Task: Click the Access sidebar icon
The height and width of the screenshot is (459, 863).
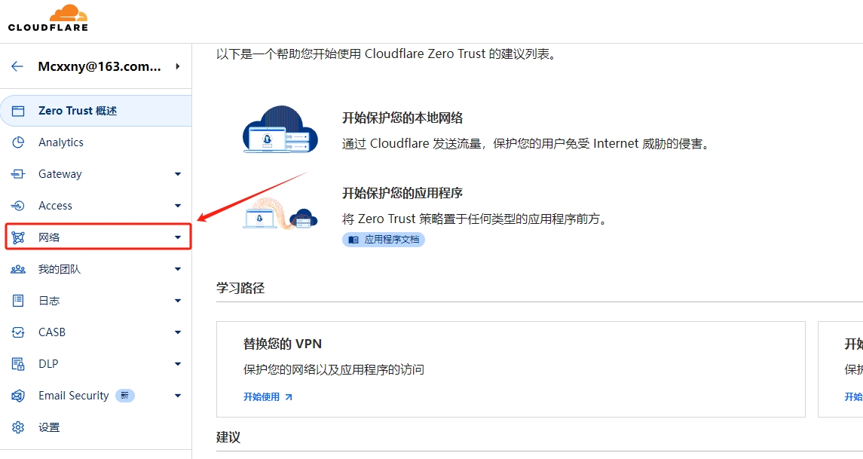Action: [x=18, y=206]
